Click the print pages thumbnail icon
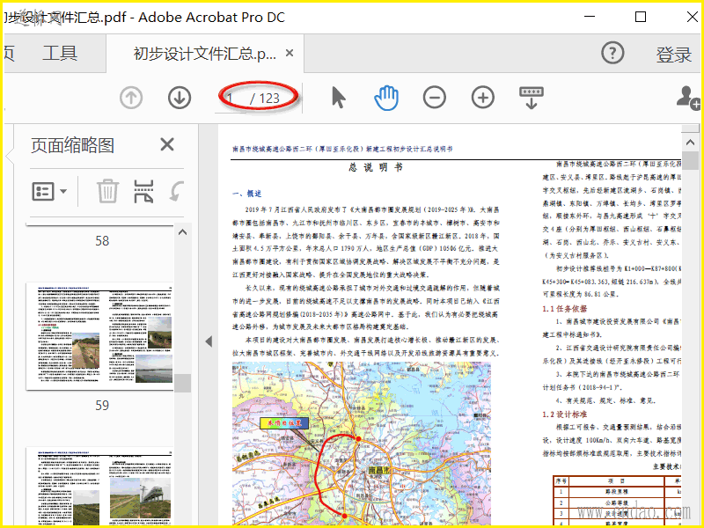The height and width of the screenshot is (528, 704). click(x=143, y=191)
